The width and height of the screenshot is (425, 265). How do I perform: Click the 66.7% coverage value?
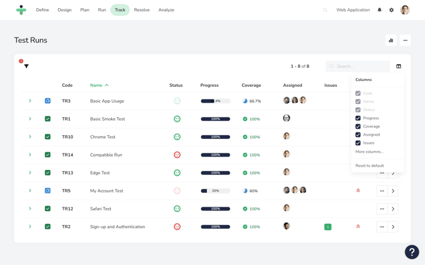[x=255, y=101]
